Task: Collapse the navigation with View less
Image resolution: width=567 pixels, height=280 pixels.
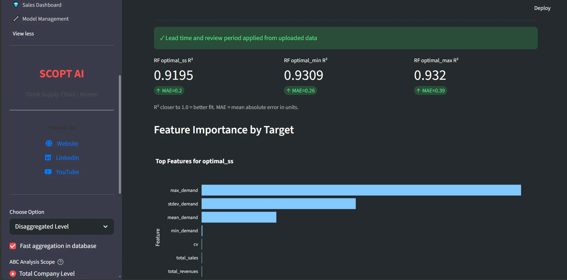Action: [23, 34]
